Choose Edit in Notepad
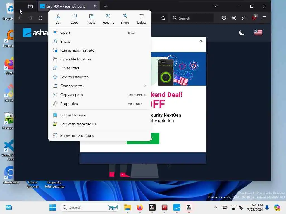The image size is (286, 214). point(100,115)
